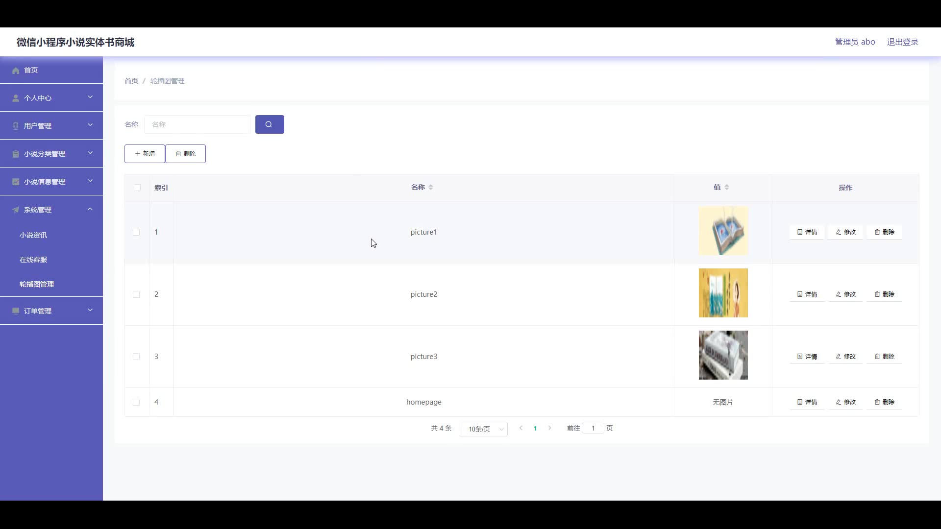Click 退出登录 logout link
Viewport: 941px width, 529px height.
point(902,42)
